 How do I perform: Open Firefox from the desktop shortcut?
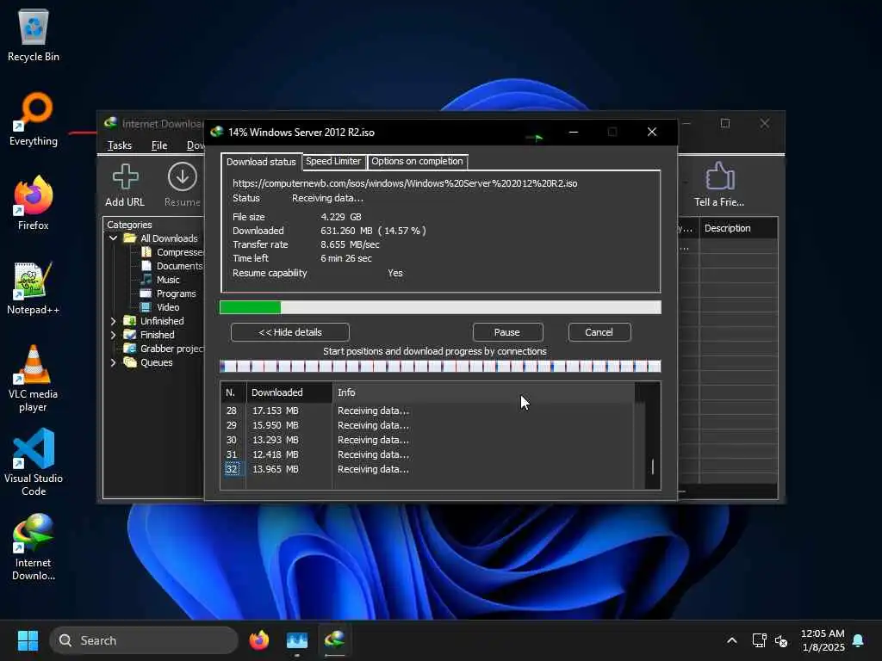34,203
